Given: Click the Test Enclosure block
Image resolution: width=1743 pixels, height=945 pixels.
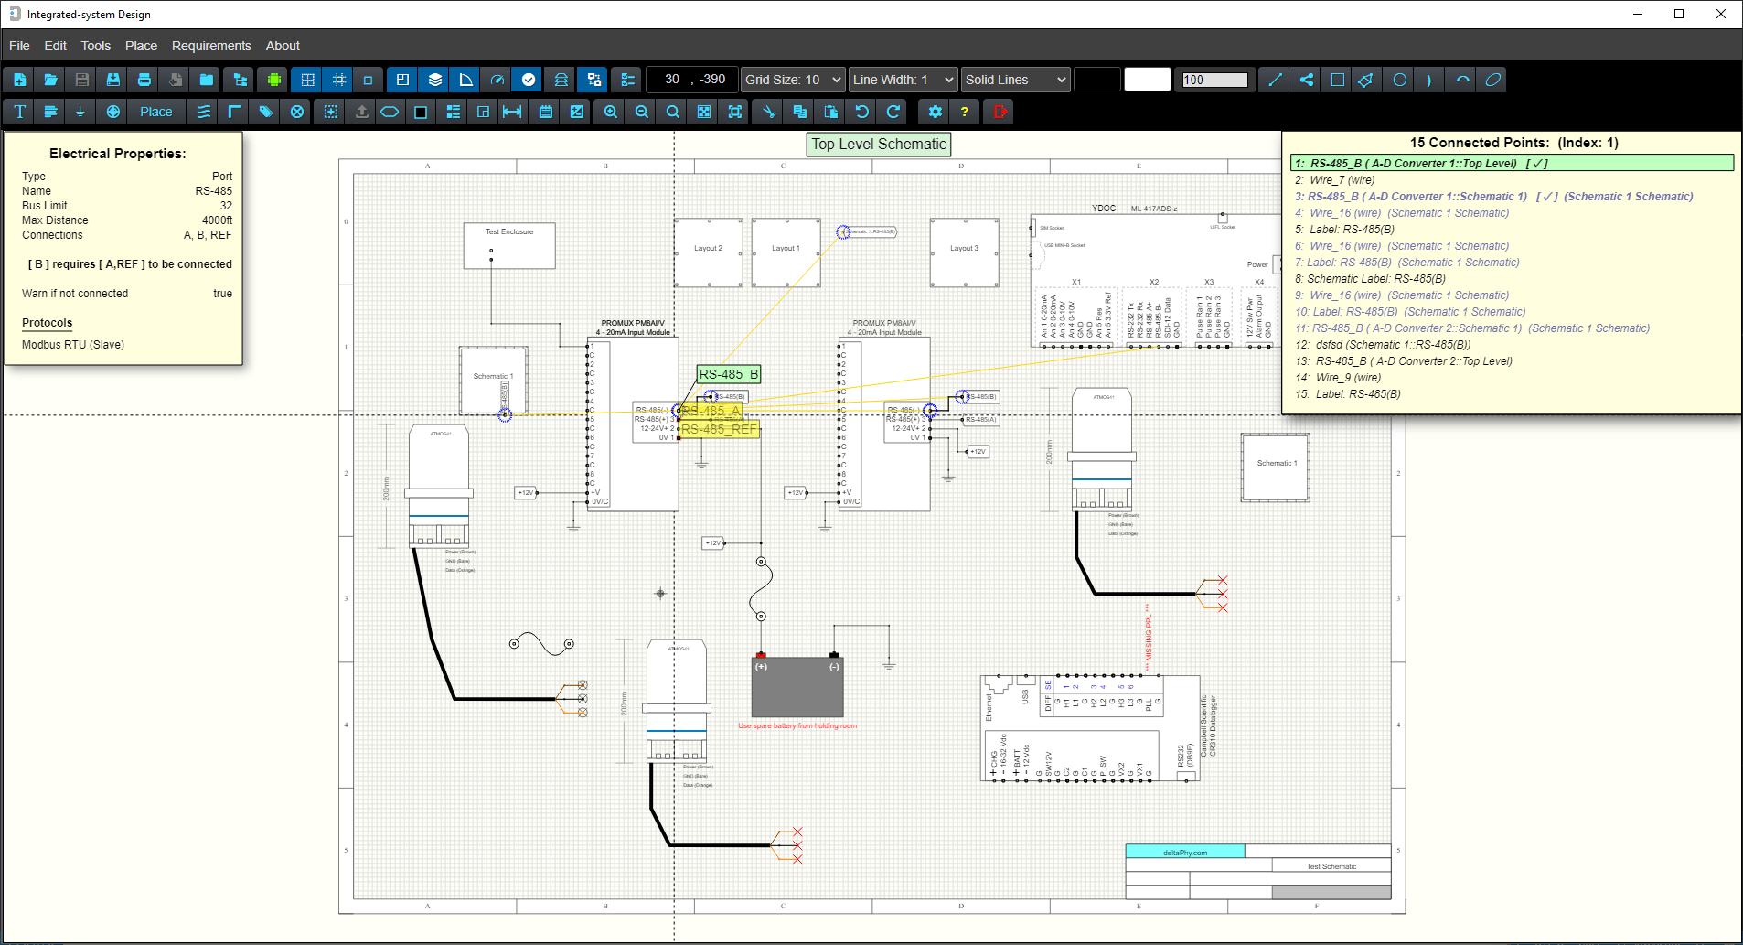Looking at the screenshot, I should pos(509,245).
